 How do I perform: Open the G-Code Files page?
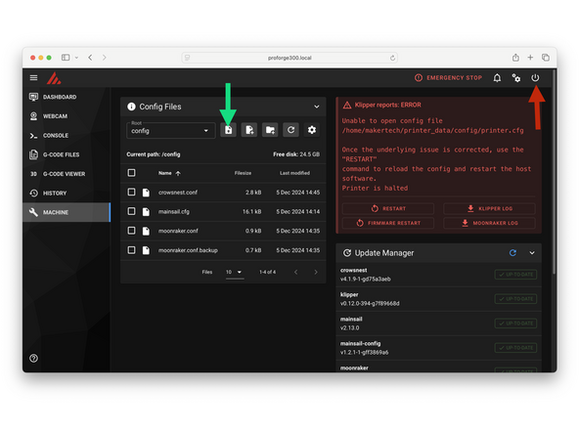[67, 154]
